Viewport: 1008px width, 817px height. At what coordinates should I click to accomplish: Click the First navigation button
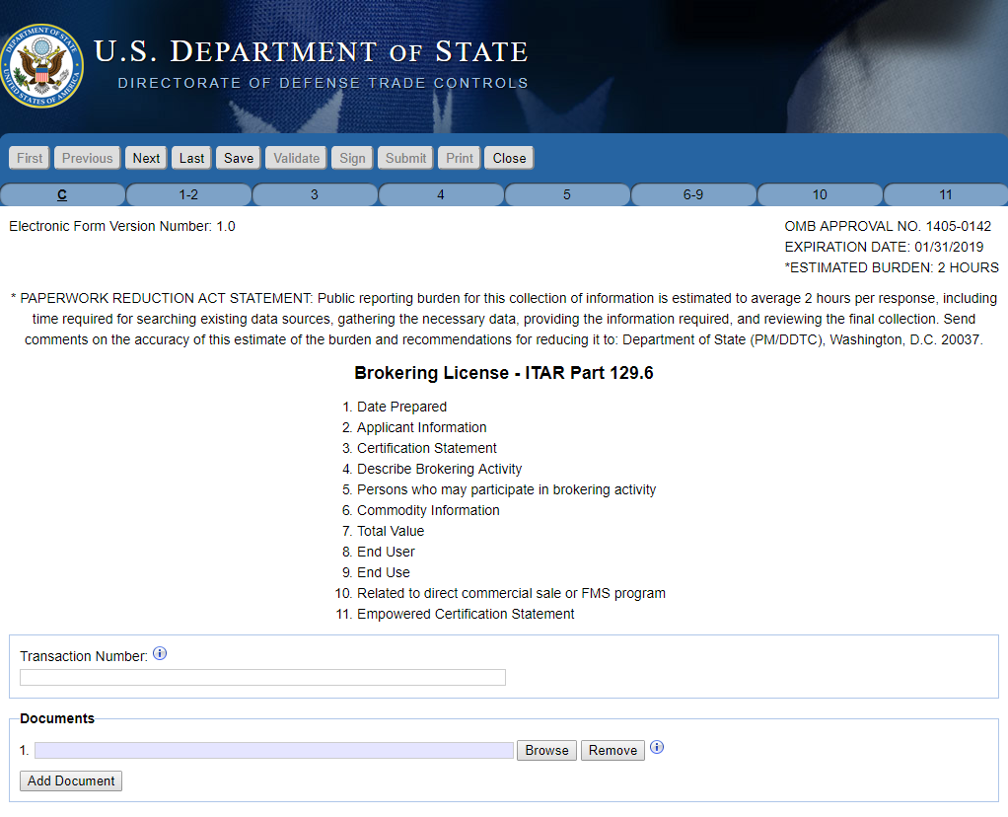(x=30, y=158)
